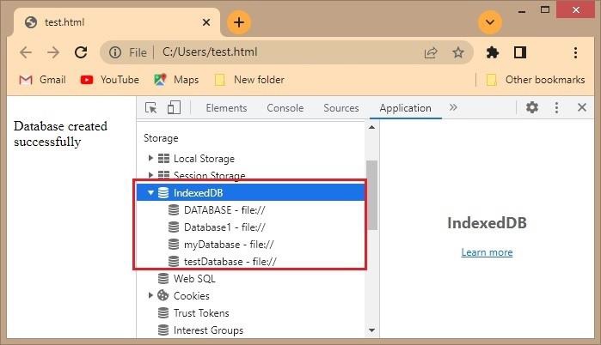The width and height of the screenshot is (601, 345).
Task: Expand the Local Storage tree node
Action: point(151,159)
